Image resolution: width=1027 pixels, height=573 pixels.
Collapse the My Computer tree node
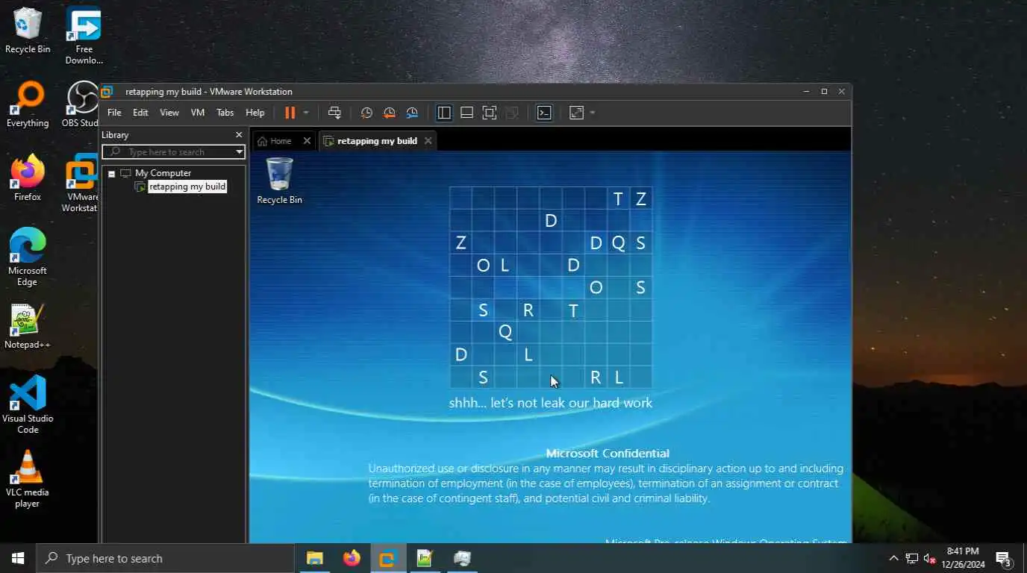click(111, 174)
